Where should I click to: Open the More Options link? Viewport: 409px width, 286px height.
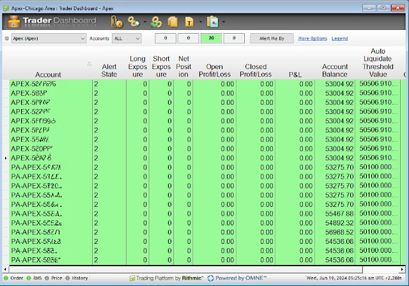click(313, 38)
